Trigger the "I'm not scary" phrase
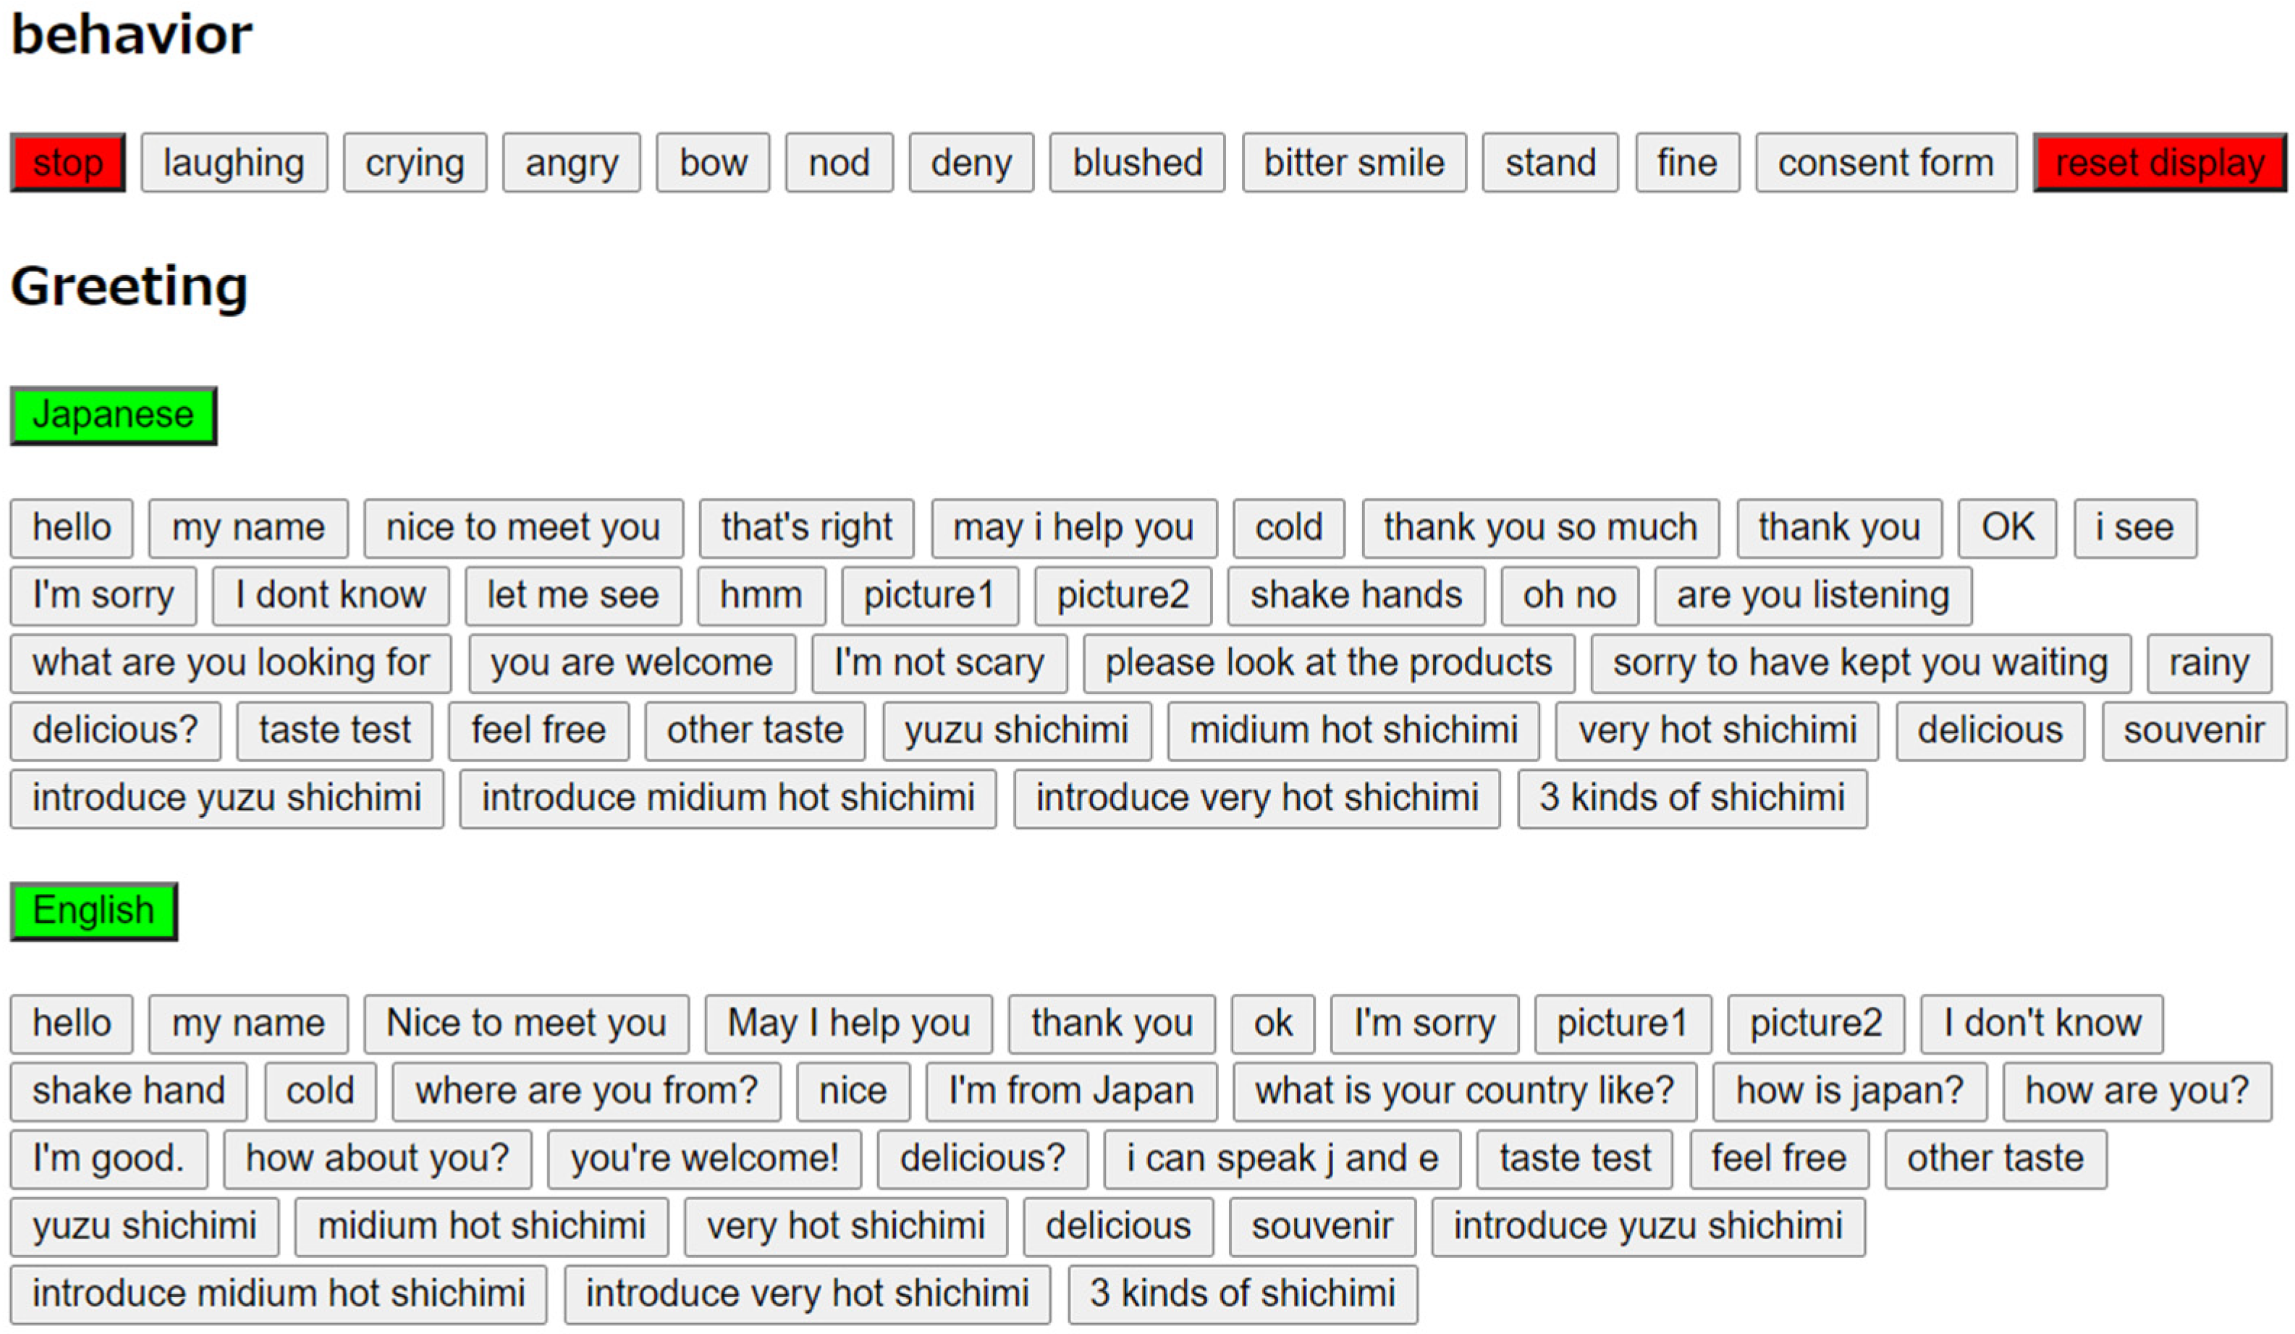The image size is (2295, 1334). click(939, 663)
